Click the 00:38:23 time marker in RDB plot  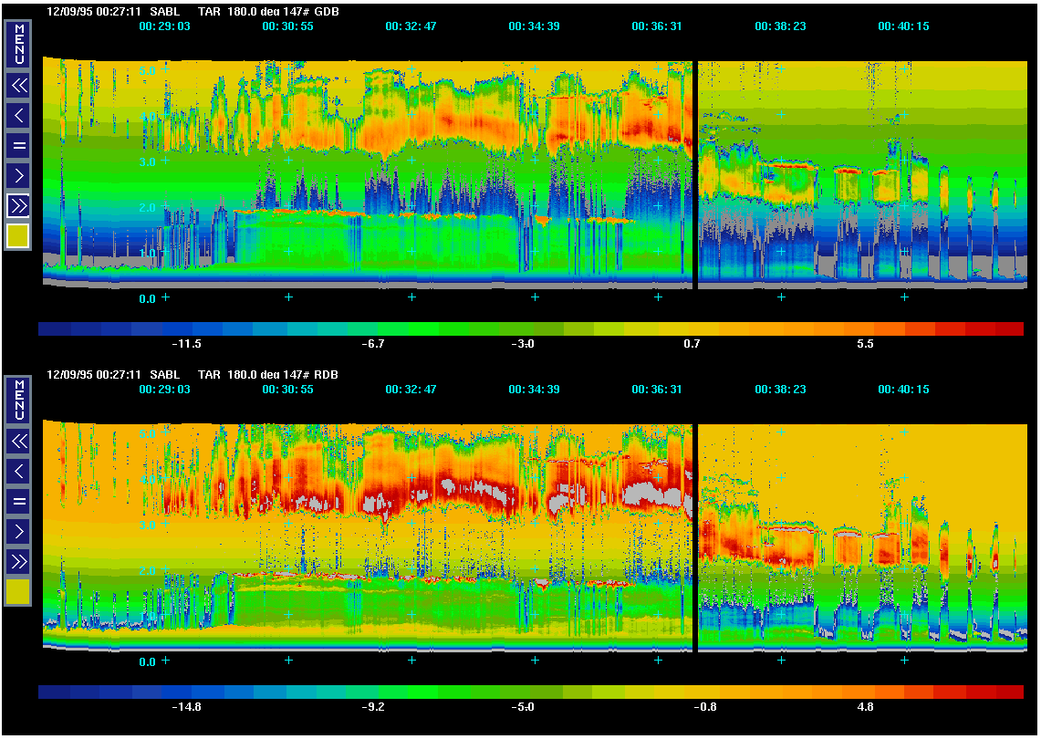[x=780, y=390]
